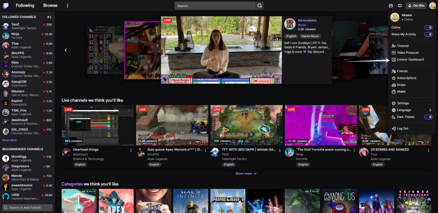The image size is (438, 213).
Task: Open the inbox notifications icon
Action: 391,6
